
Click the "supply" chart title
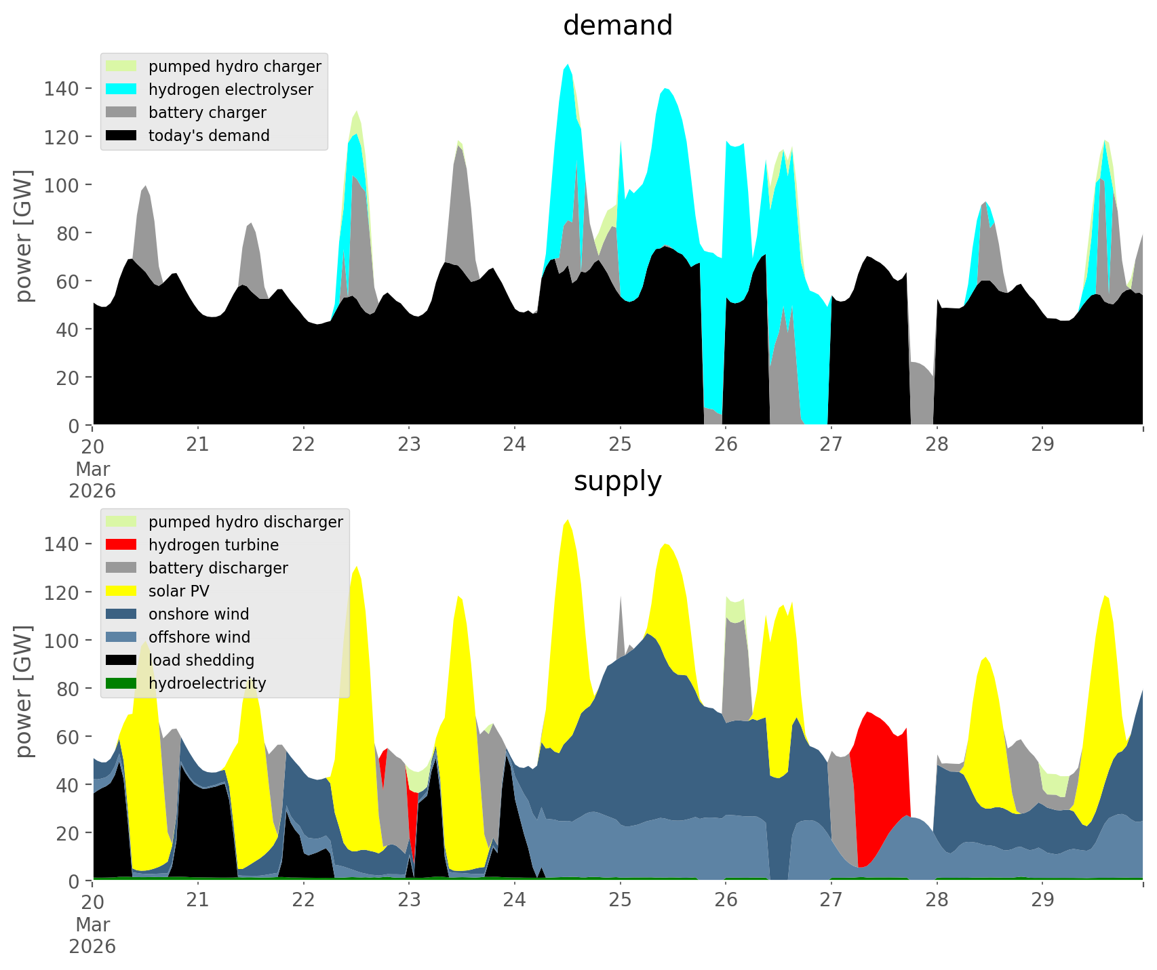(617, 481)
